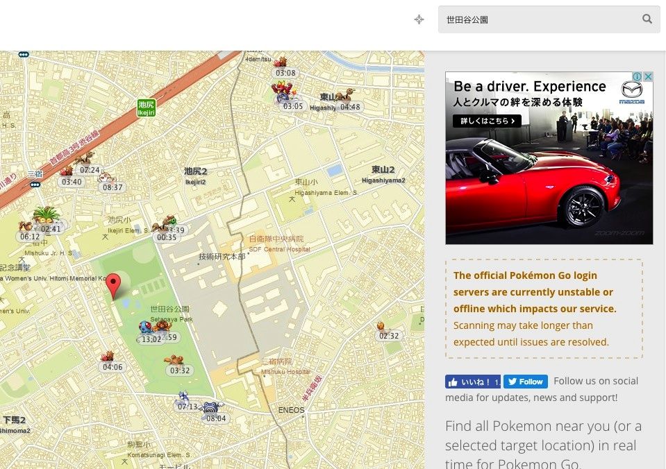Click the magnifier search icon
Screen dimensions: 666x469
647,19
